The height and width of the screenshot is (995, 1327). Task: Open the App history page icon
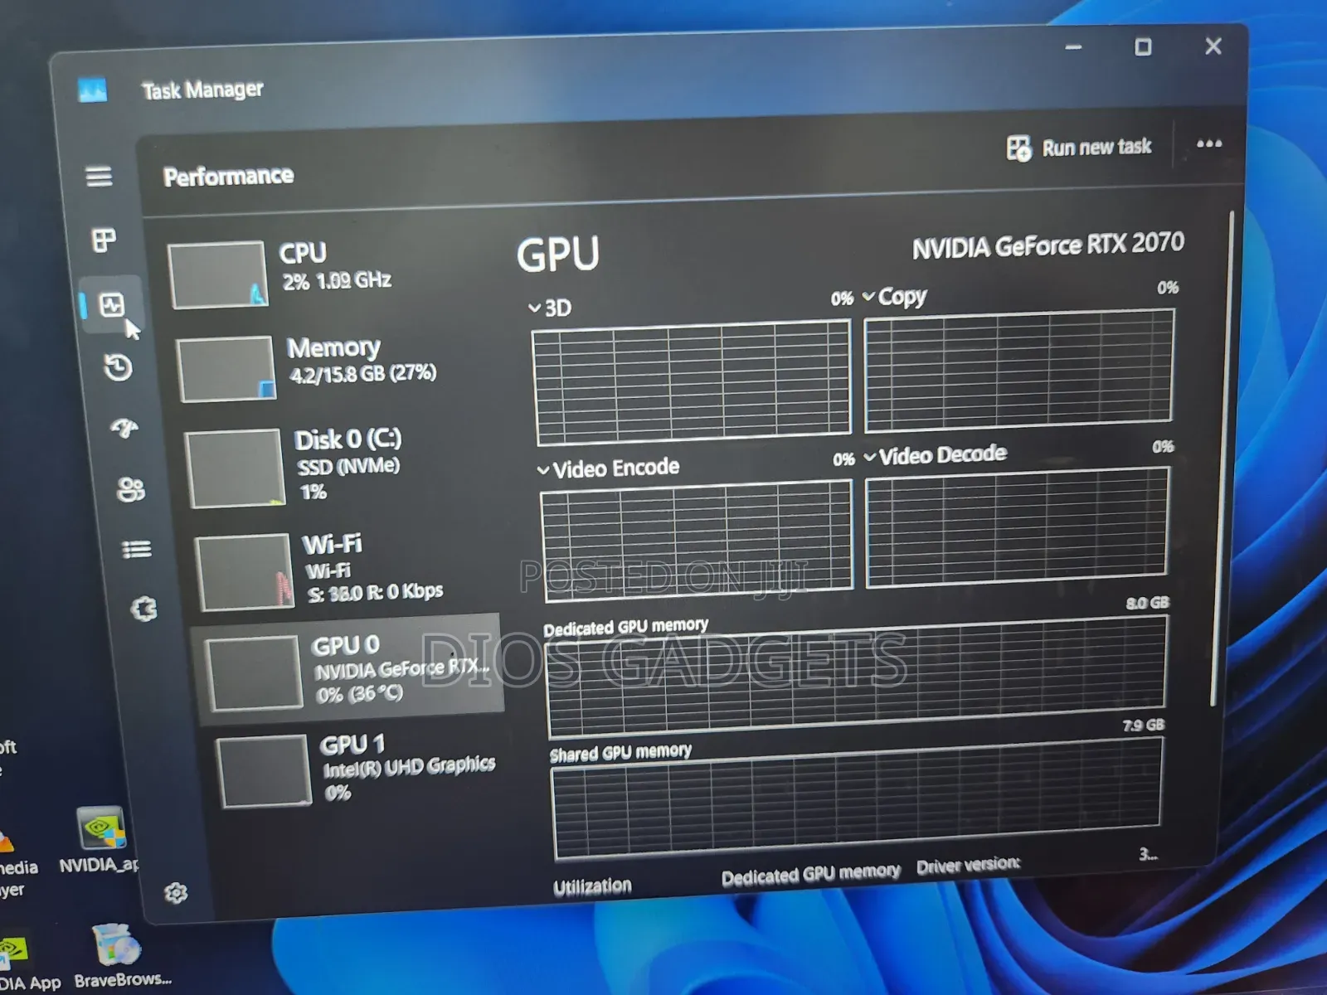click(118, 367)
